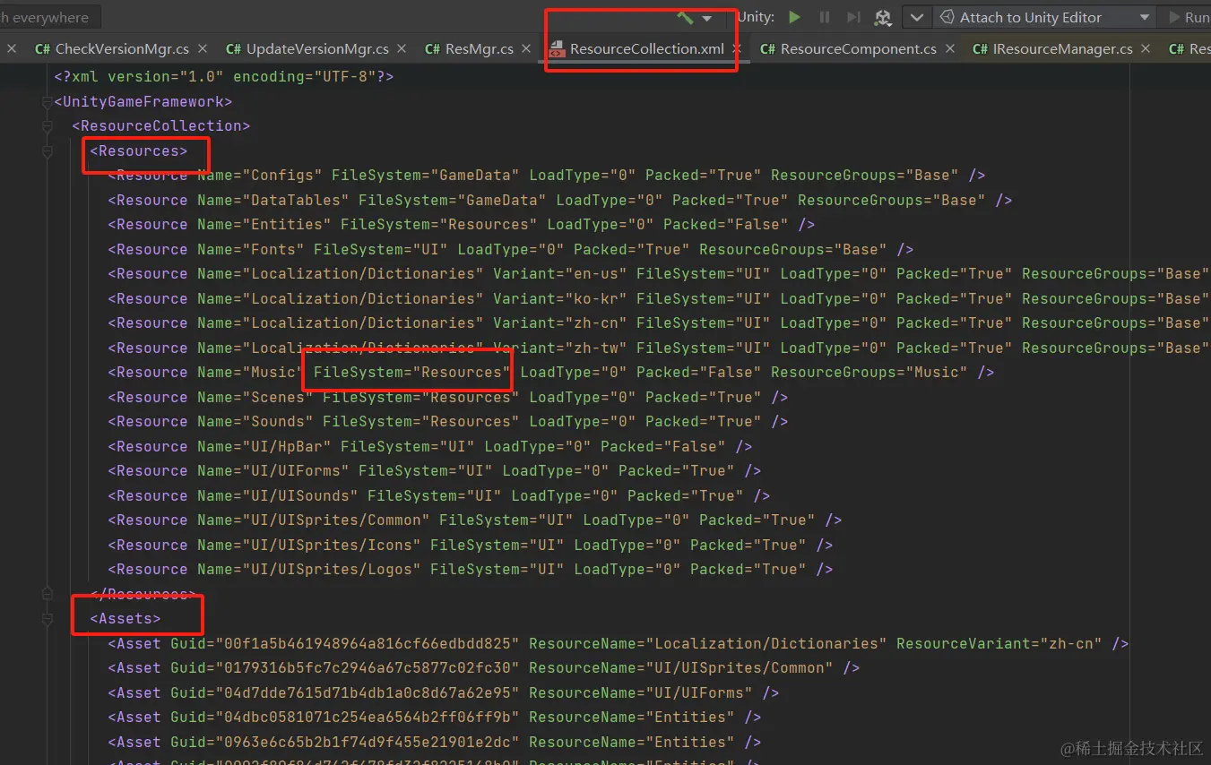The width and height of the screenshot is (1211, 765).
Task: Open the dropdown arrow beside the hammer
Action: [x=707, y=18]
